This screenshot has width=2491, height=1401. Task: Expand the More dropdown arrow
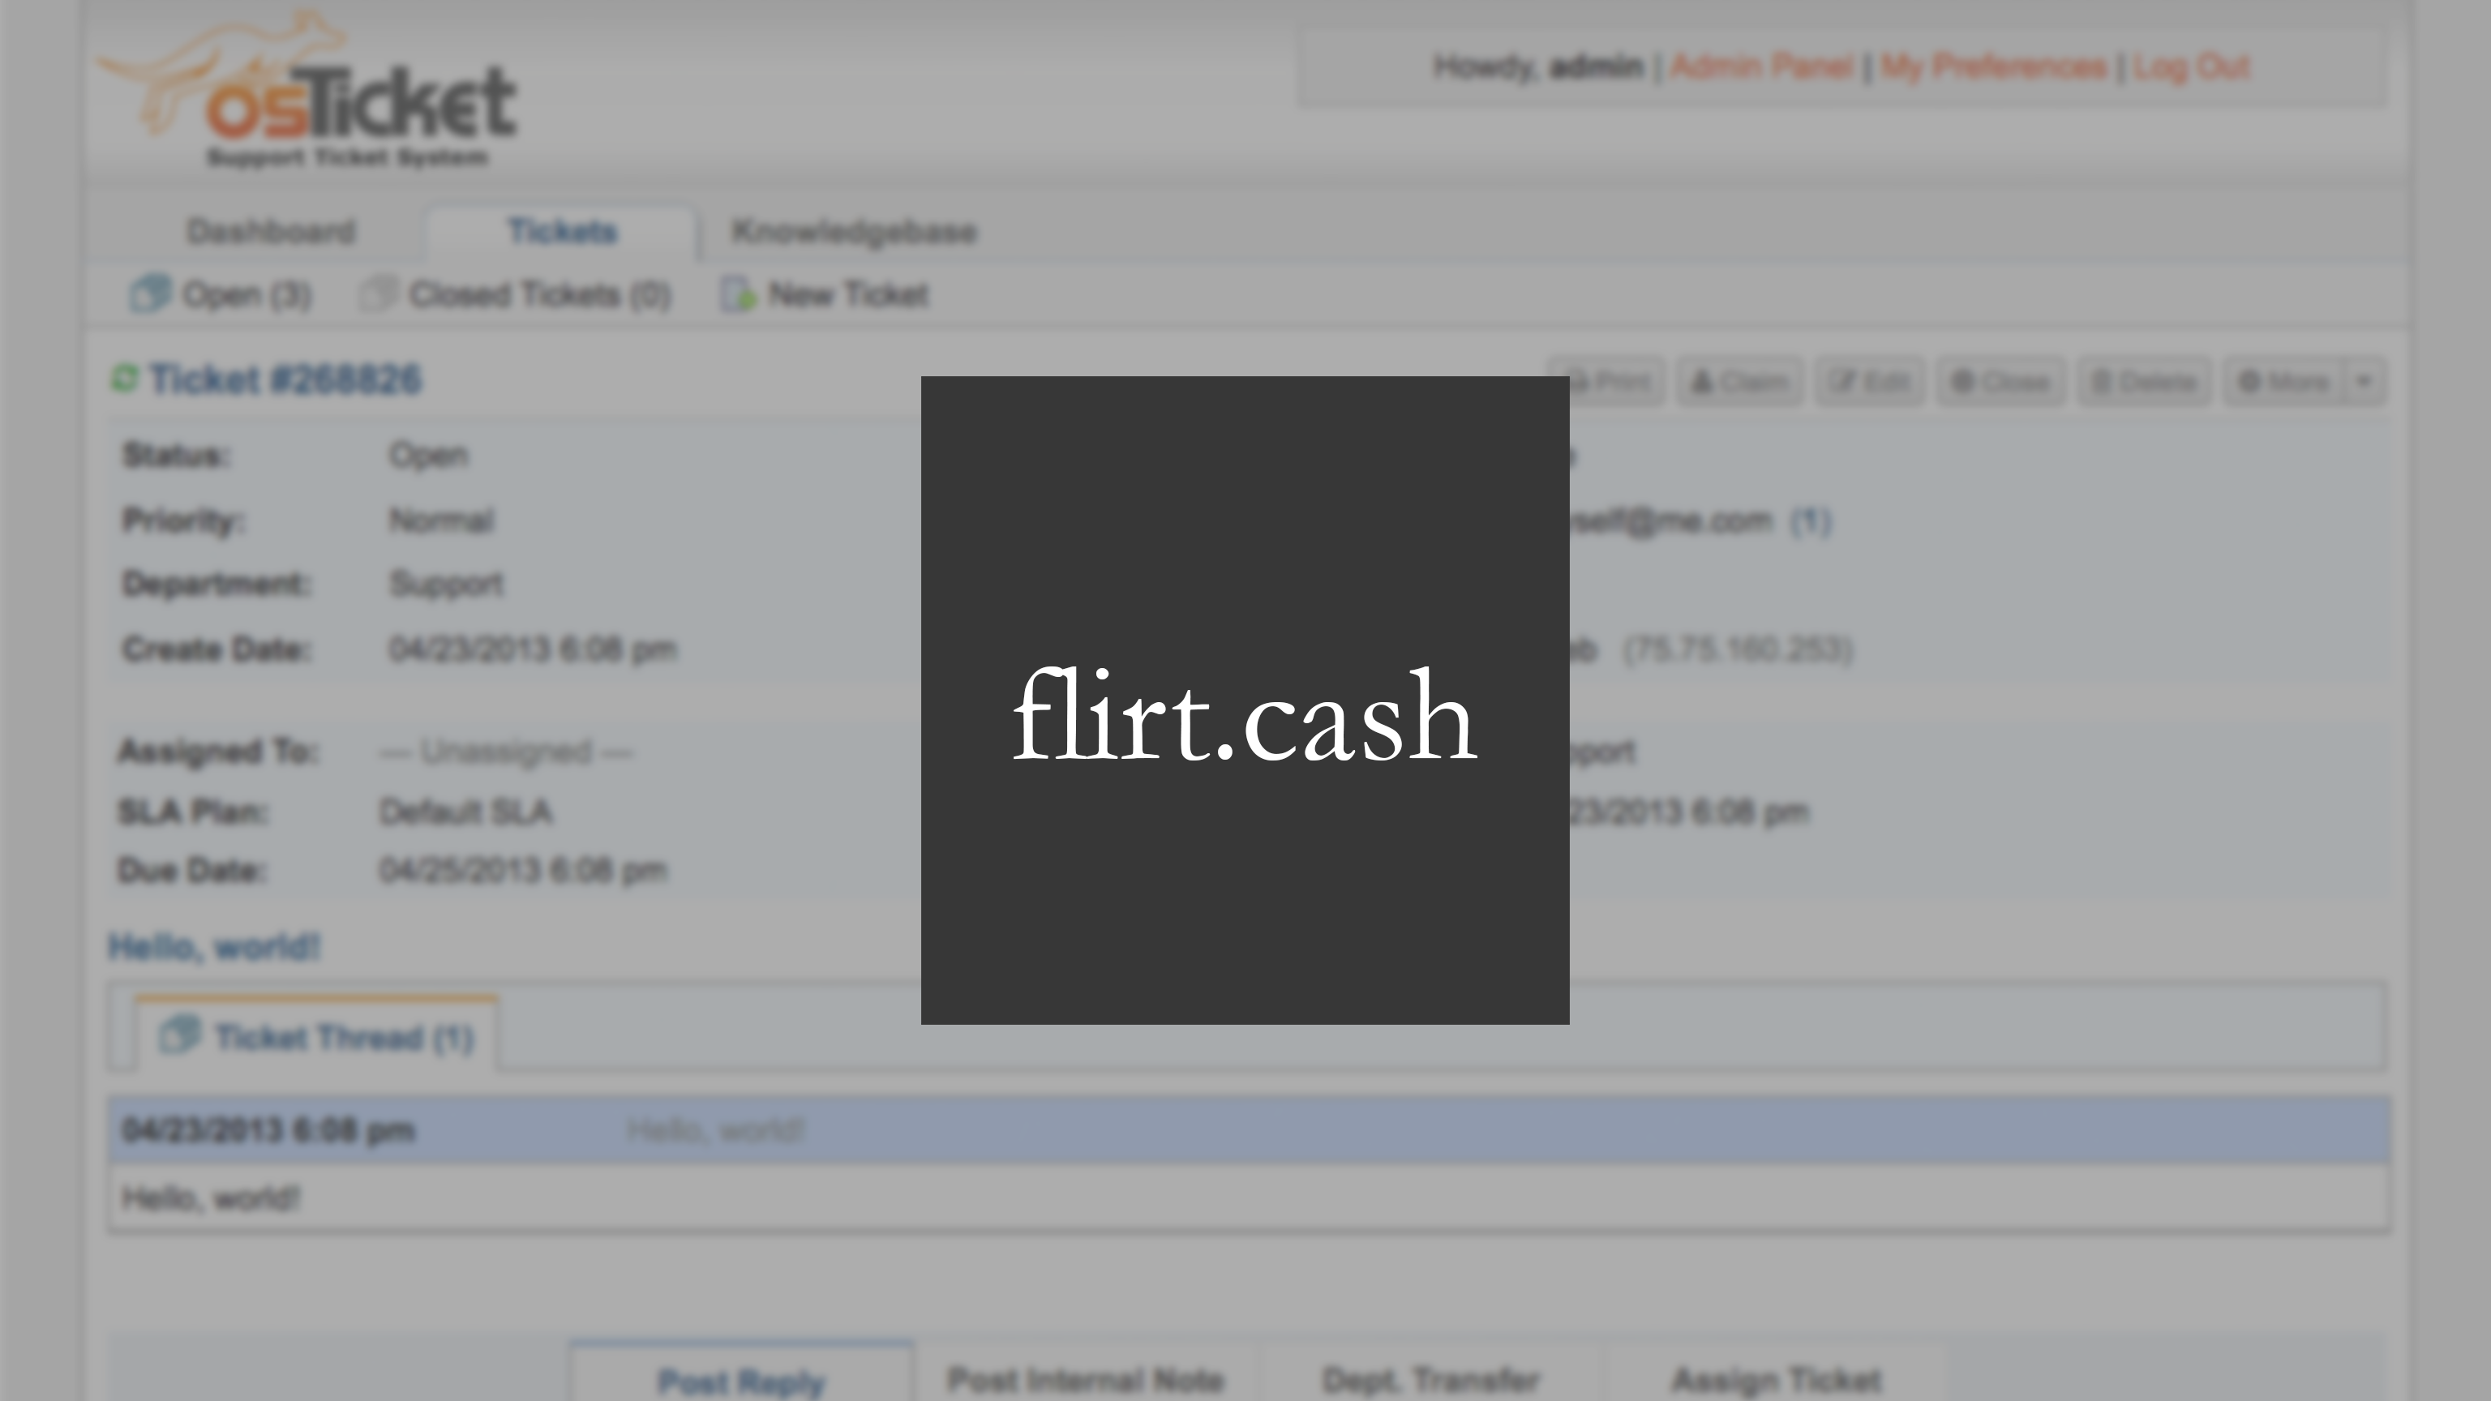2365,382
